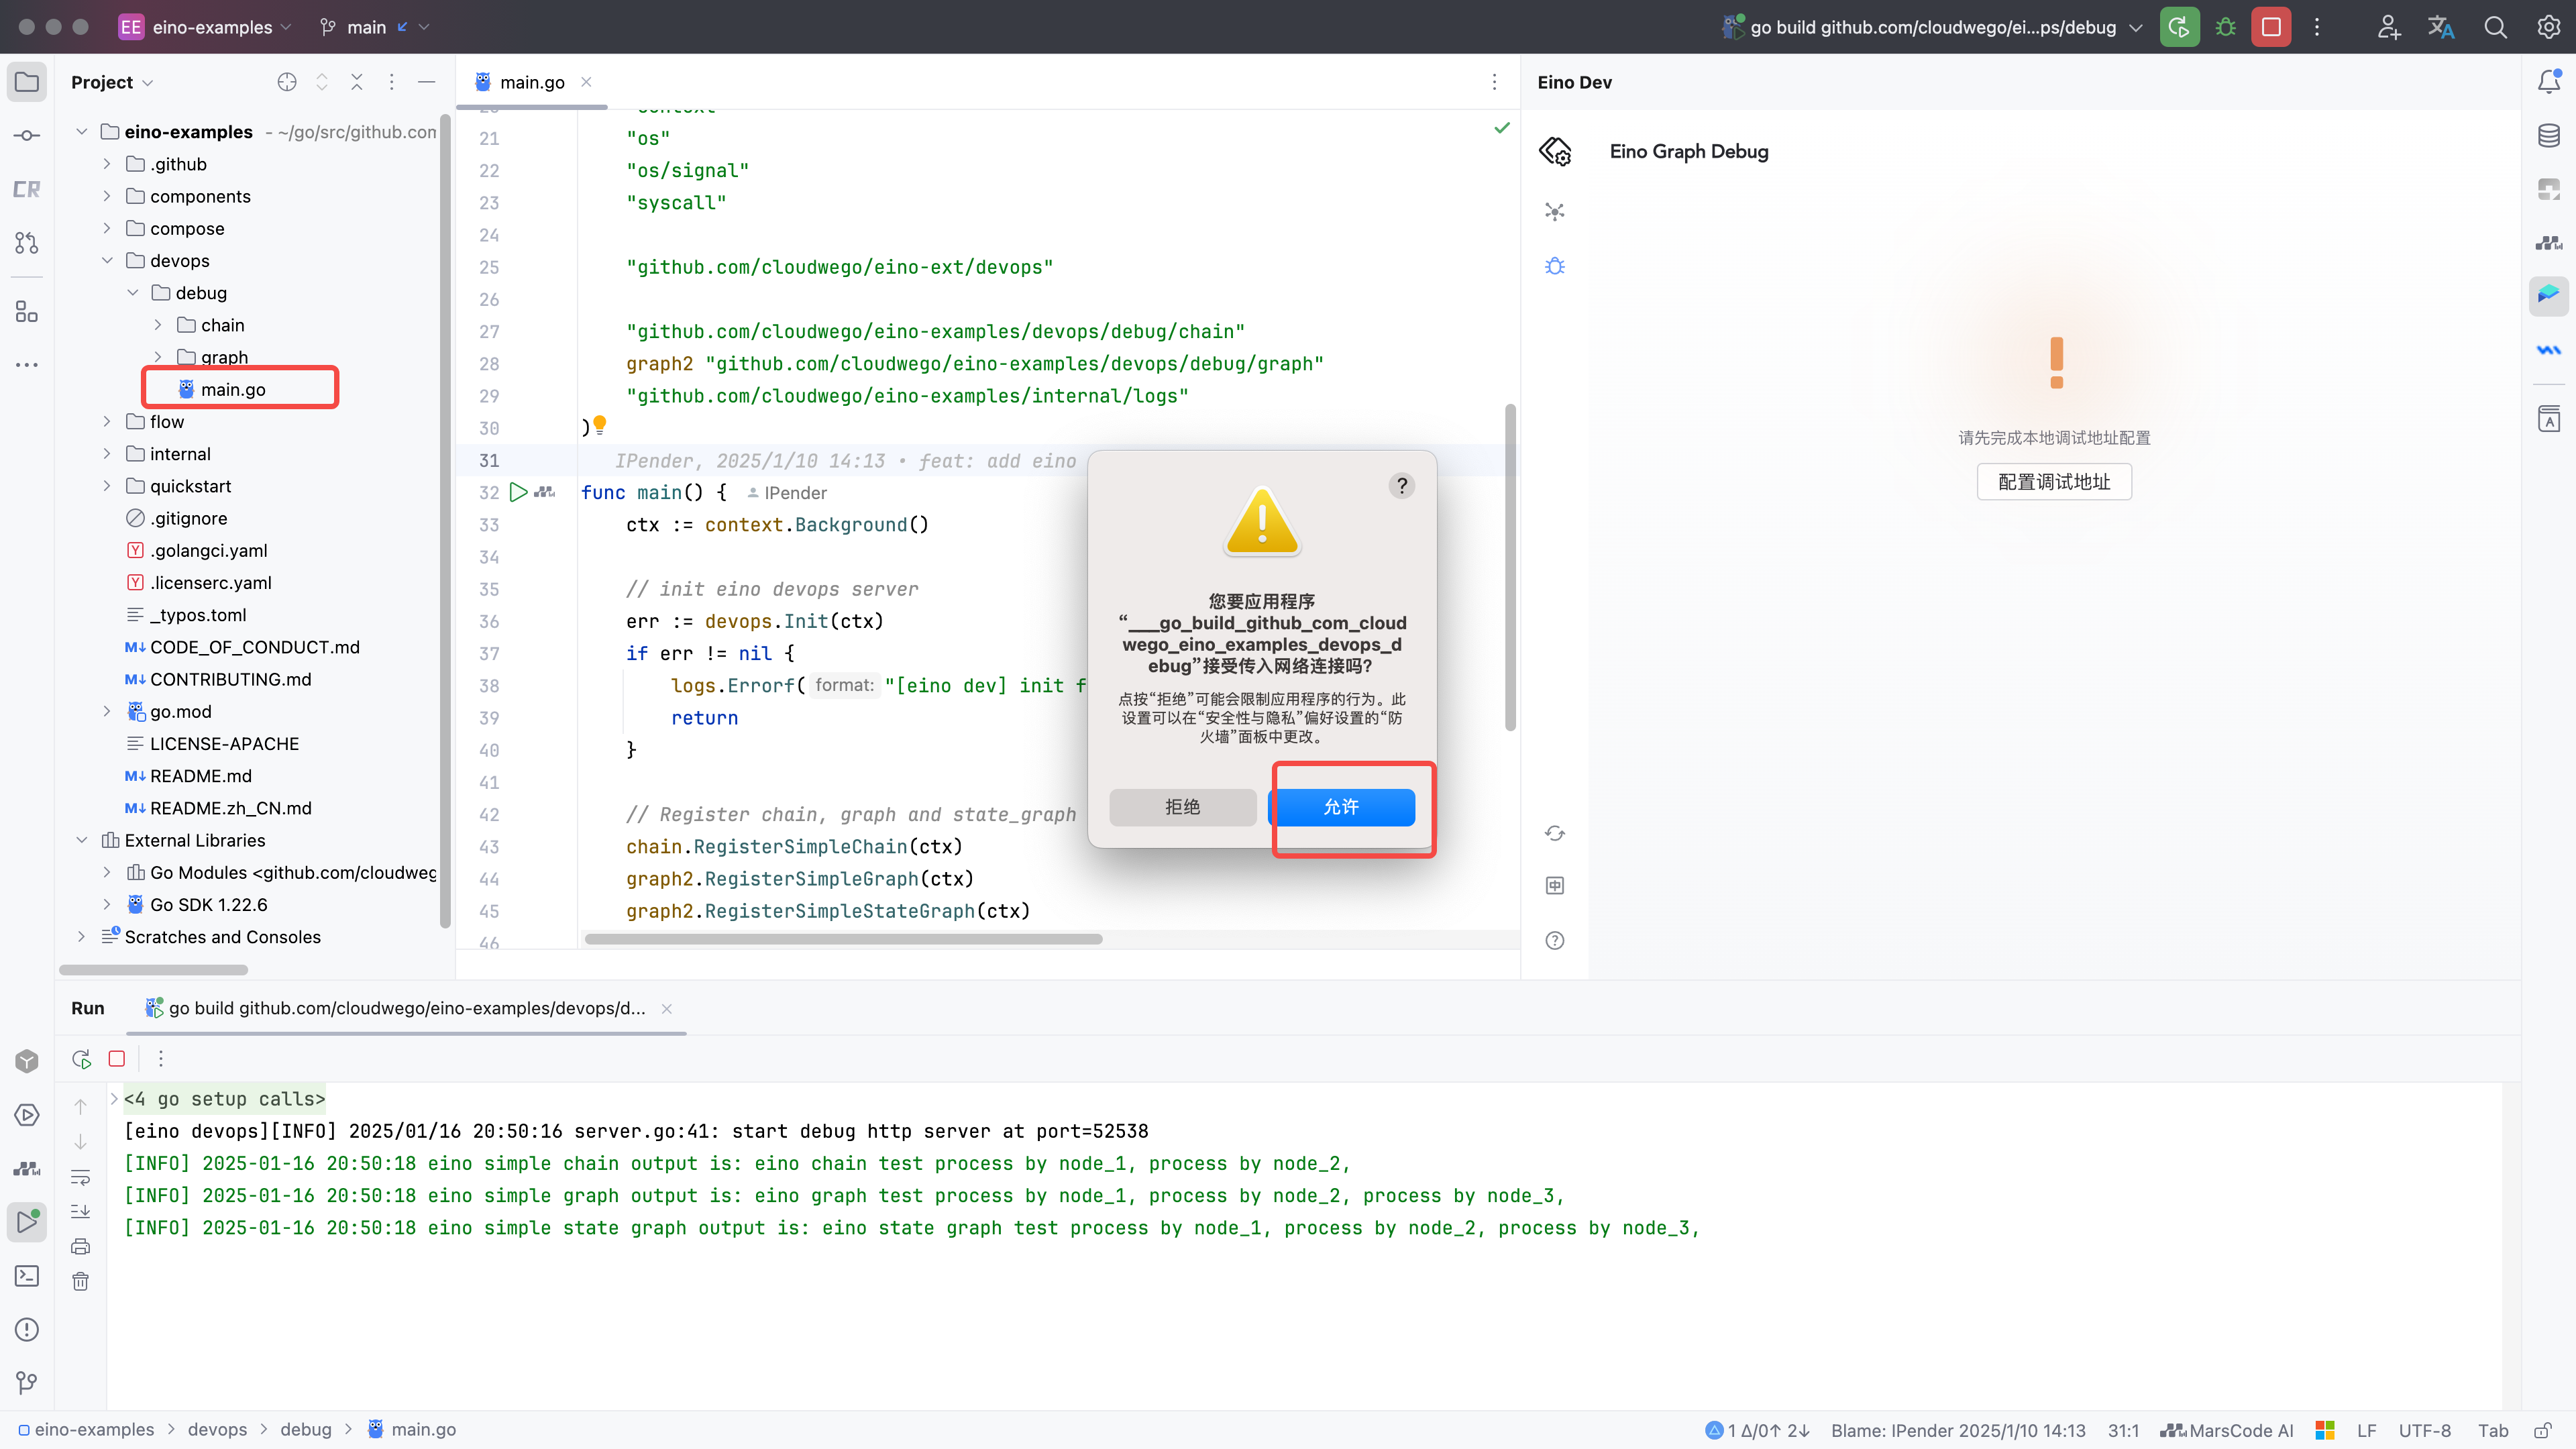Screen dimensions: 2576x1449
Task: Click the Stop button in the top toolbar
Action: pos(2271,27)
